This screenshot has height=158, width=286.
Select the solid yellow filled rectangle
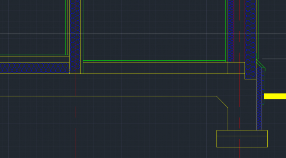275,96
